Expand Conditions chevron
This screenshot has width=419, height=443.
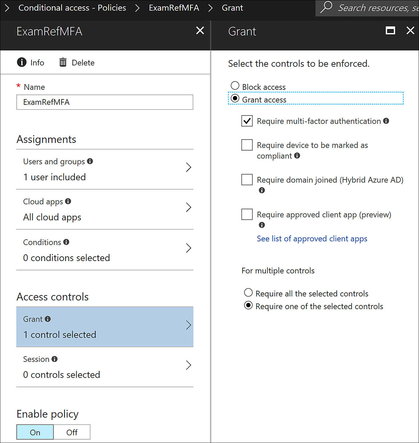tap(188, 248)
